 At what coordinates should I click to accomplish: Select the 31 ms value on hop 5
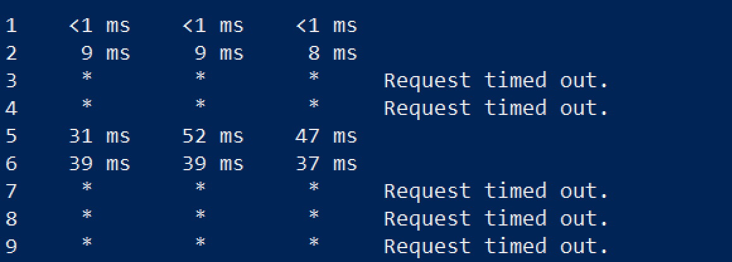pos(100,136)
